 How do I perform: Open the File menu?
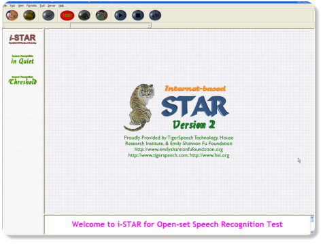[x=5, y=5]
